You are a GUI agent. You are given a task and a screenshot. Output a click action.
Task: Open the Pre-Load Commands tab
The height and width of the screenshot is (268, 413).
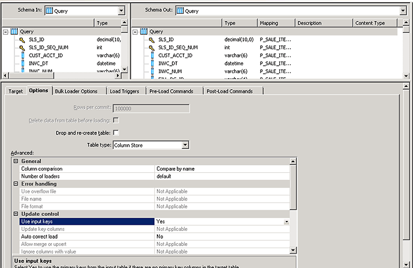pyautogui.click(x=171, y=91)
